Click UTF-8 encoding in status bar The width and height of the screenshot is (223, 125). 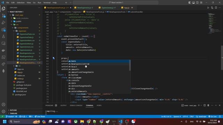[185, 117]
